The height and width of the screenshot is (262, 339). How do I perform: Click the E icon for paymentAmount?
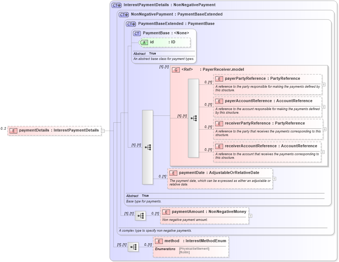click(x=166, y=211)
